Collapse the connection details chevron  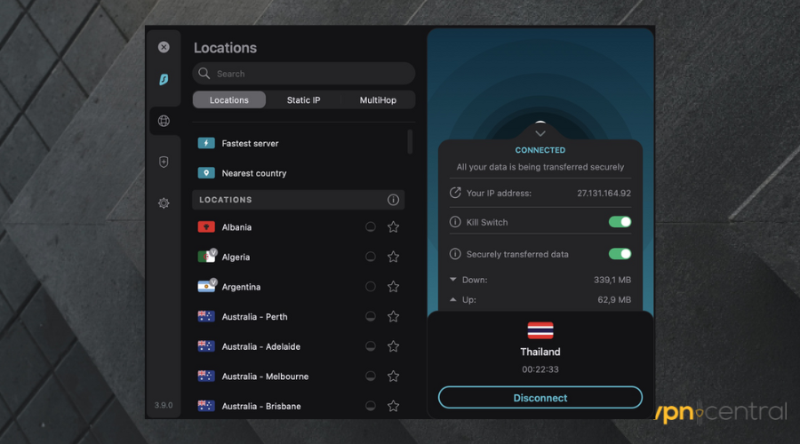tap(540, 133)
